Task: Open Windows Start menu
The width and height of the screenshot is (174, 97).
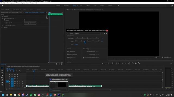Action: (x=3, y=95)
